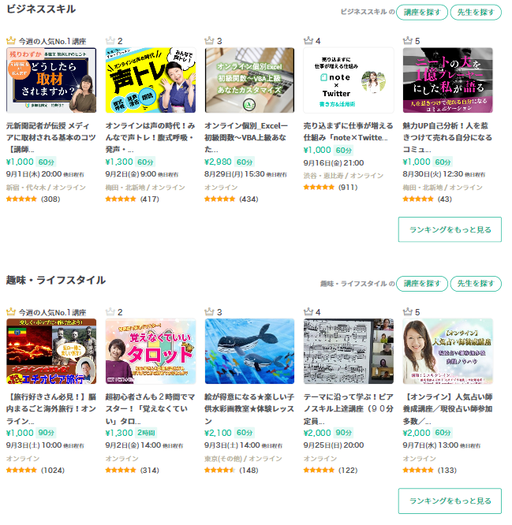The image size is (512, 525).
Task: Open the 超初心者さんも2時間でマスター title
Action: coord(150,409)
